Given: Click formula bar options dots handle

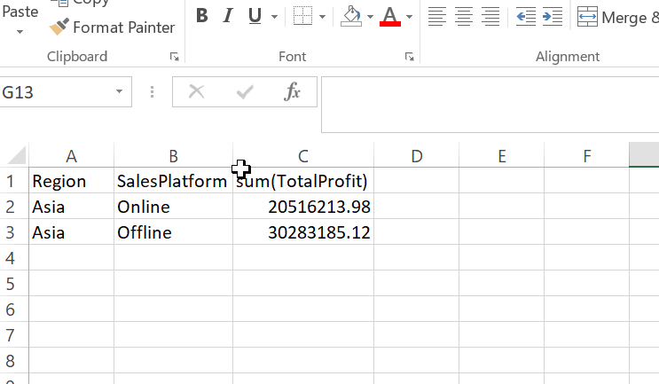Looking at the screenshot, I should tap(153, 91).
